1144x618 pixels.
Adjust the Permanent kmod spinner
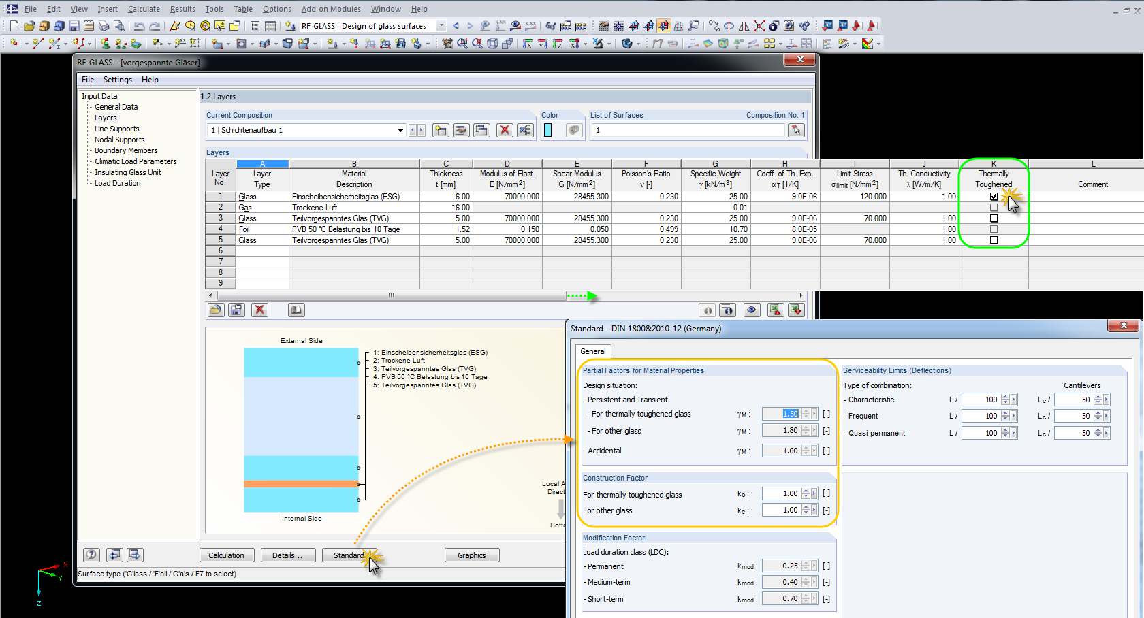tap(806, 566)
